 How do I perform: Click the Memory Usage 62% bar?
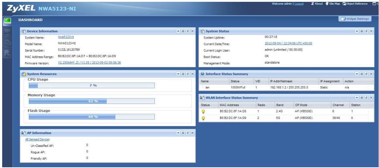click(x=91, y=101)
